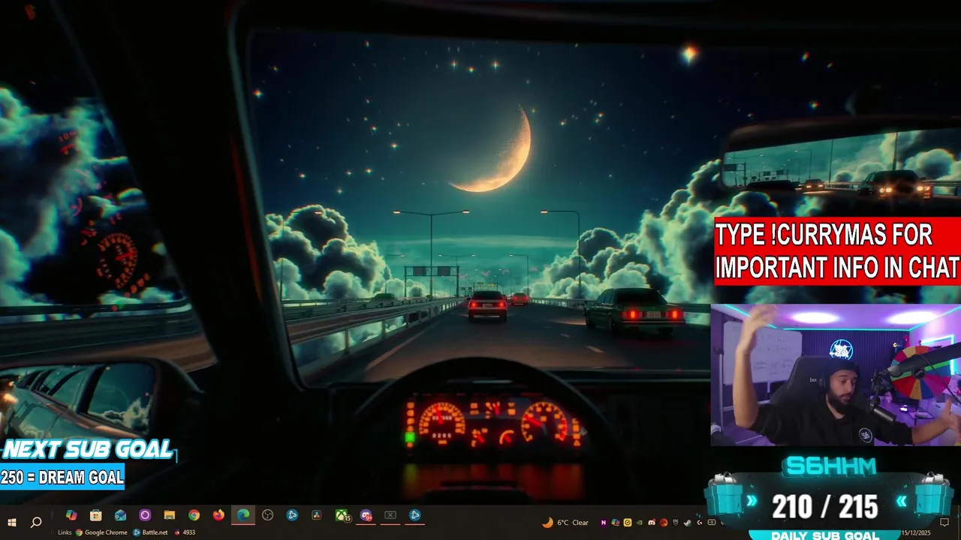This screenshot has height=540, width=961.
Task: Launch Firefox from the taskbar
Action: (218, 515)
